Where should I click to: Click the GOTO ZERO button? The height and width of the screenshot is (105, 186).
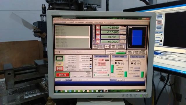click(x=101, y=46)
